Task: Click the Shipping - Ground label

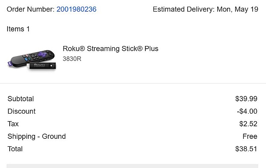Action: pos(37,136)
